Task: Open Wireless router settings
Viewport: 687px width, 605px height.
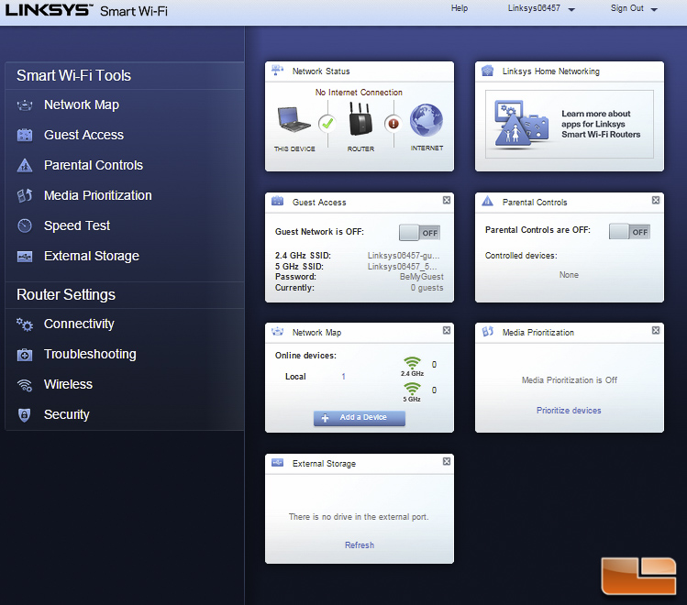Action: [68, 384]
